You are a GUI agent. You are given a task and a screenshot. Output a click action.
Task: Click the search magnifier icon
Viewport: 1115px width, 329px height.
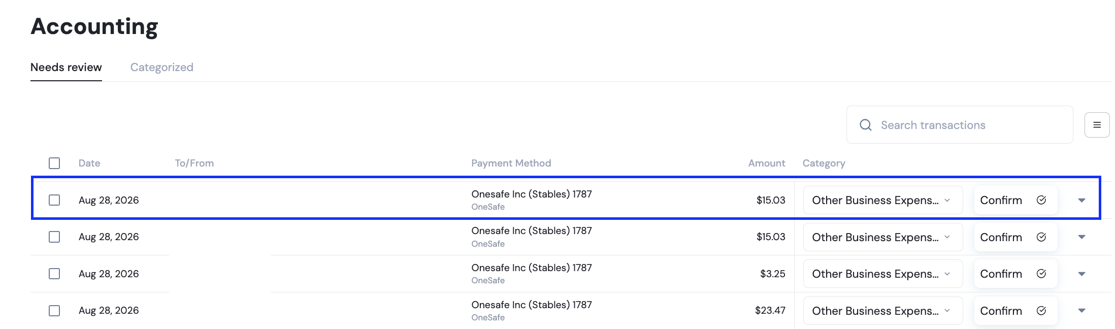coord(866,125)
